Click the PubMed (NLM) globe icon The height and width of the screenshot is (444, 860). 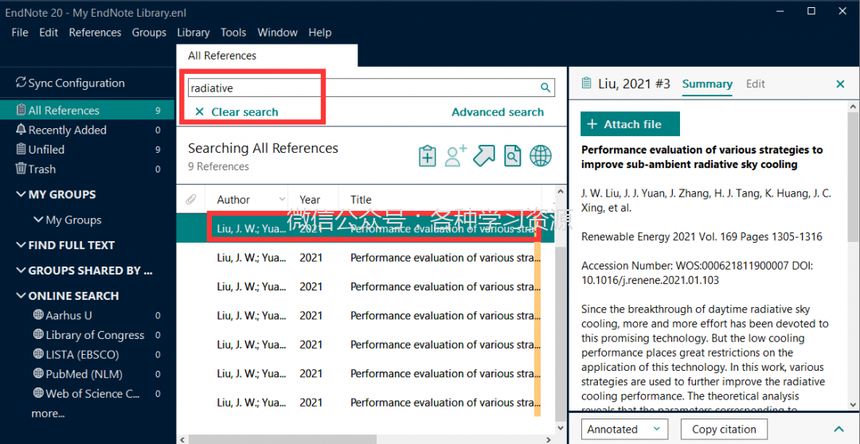(38, 374)
